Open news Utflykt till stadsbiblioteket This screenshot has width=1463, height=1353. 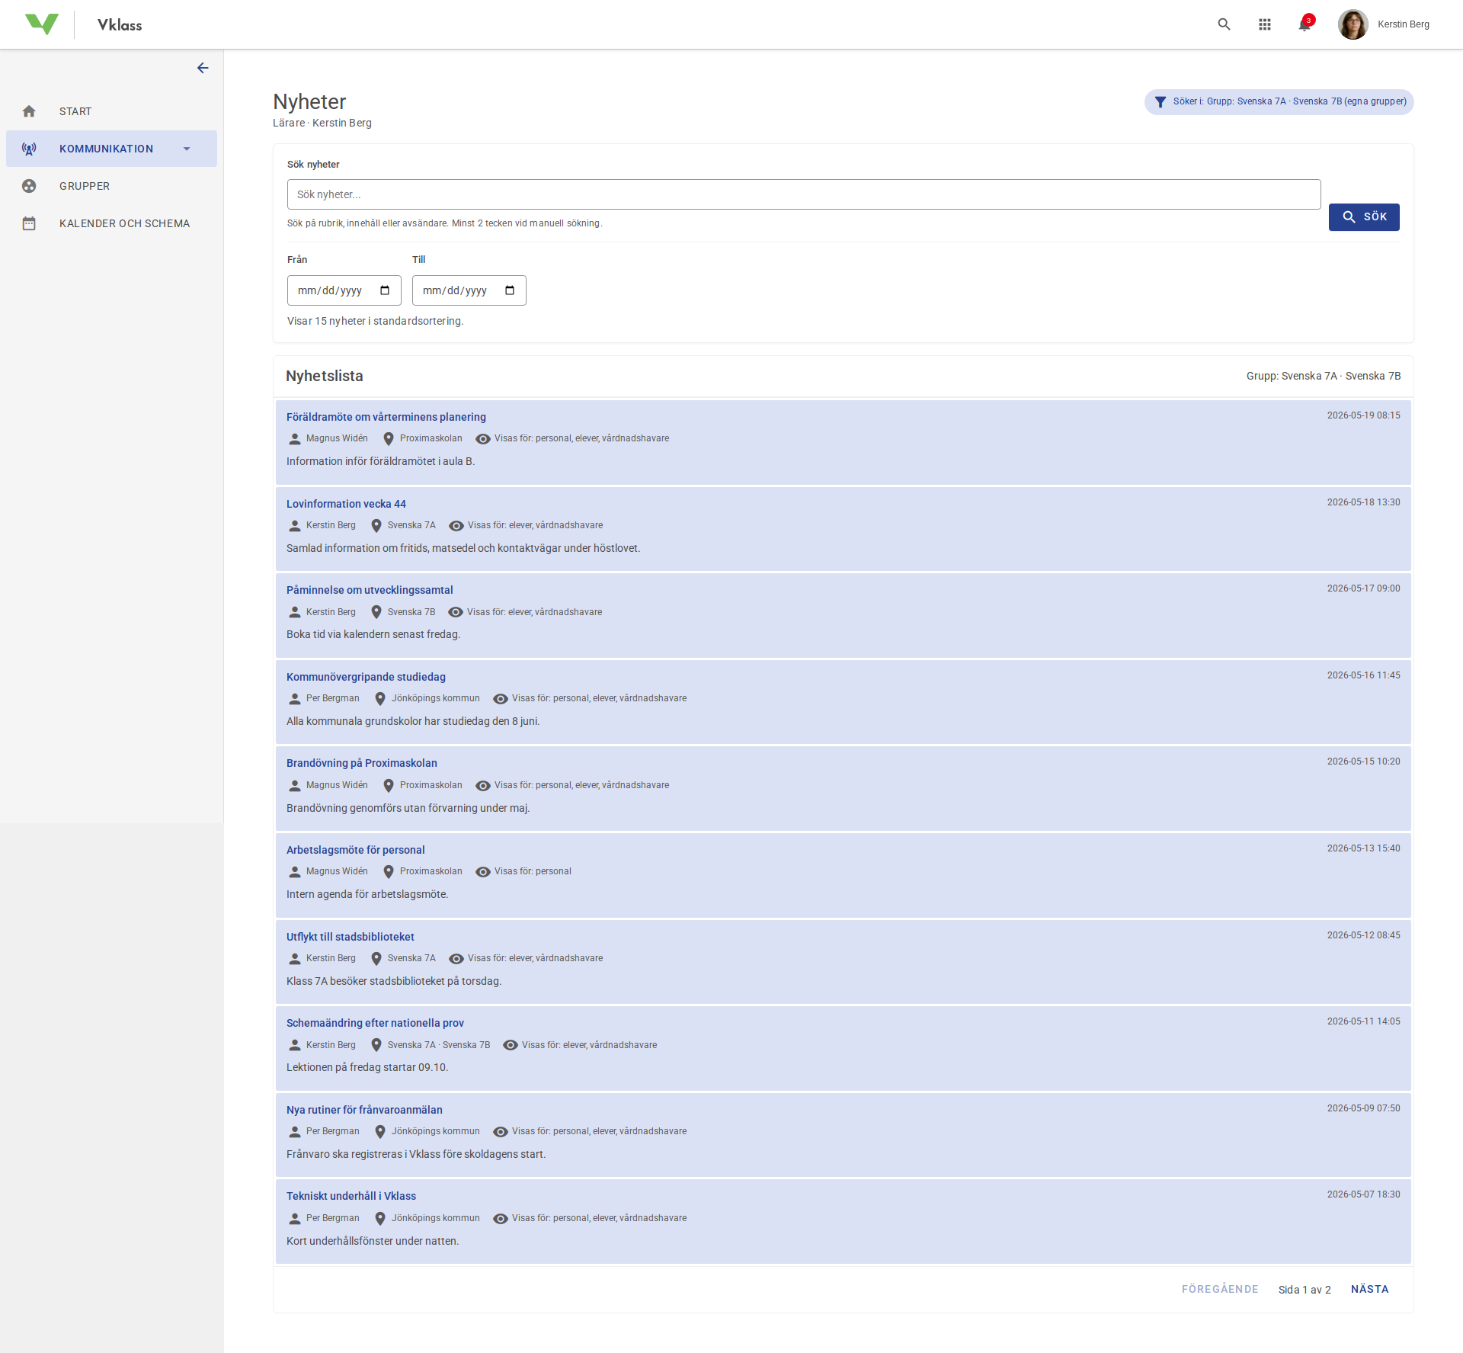click(x=351, y=937)
